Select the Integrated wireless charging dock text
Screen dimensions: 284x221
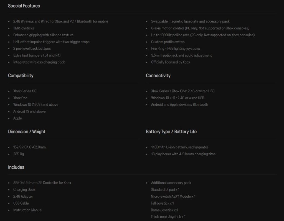(39, 62)
